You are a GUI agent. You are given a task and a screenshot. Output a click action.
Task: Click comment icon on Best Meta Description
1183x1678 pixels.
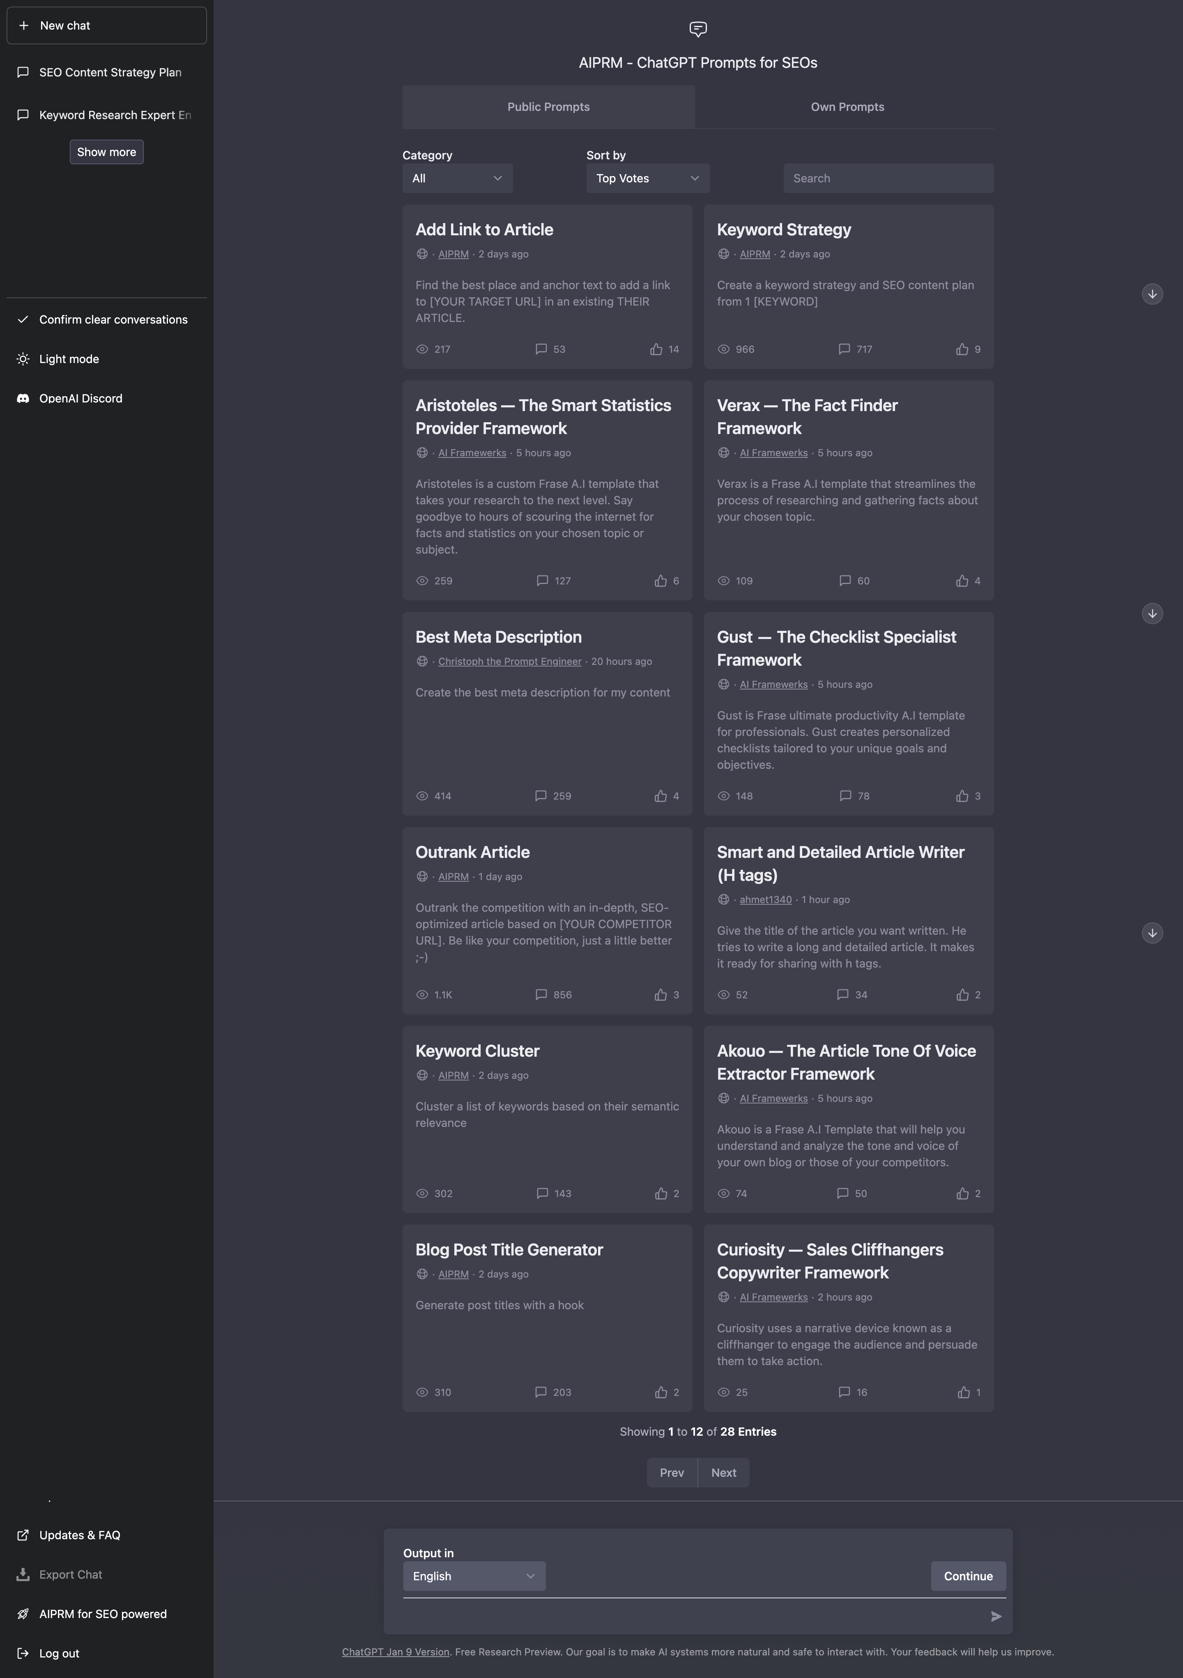pyautogui.click(x=541, y=796)
